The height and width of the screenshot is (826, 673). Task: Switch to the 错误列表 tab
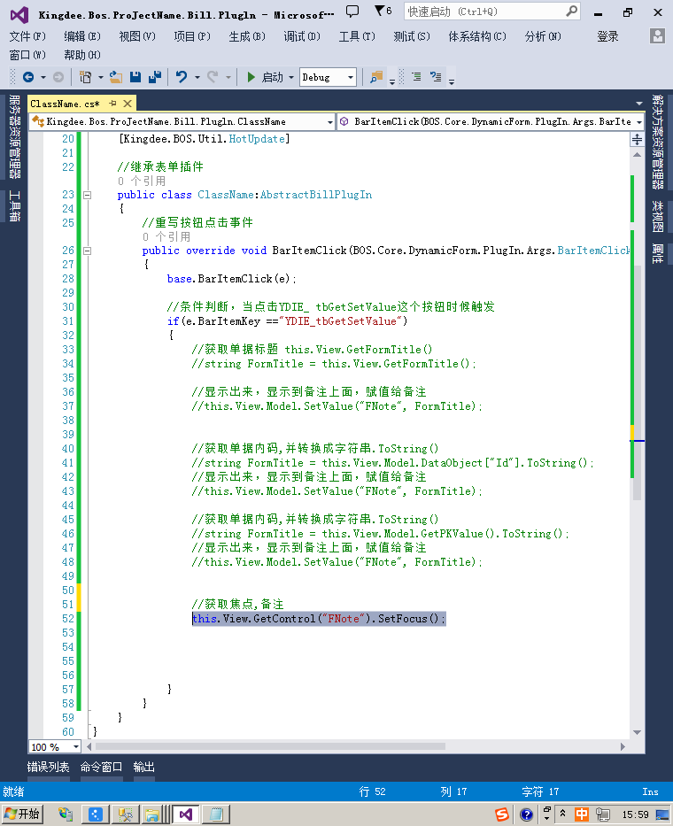[x=48, y=767]
